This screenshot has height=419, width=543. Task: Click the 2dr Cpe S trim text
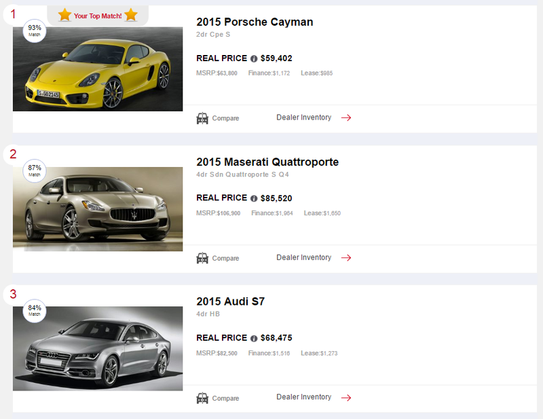pyautogui.click(x=213, y=35)
